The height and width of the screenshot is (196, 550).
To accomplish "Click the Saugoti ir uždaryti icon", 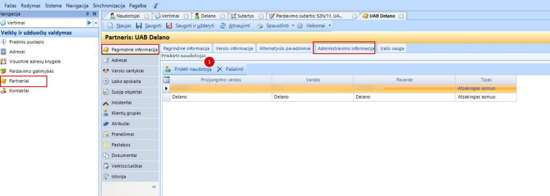I will point(169,26).
